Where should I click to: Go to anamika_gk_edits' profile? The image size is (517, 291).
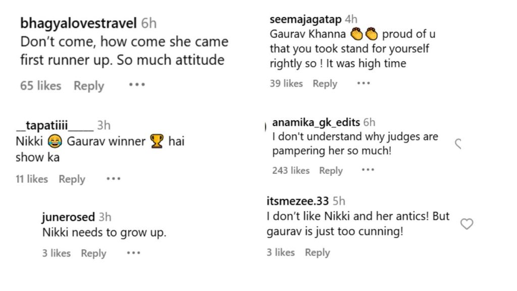tap(316, 123)
